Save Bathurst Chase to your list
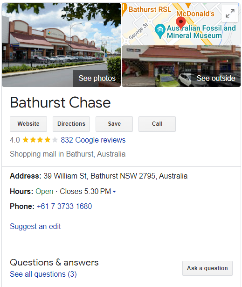Screen dimensions: 242x287 point(114,124)
